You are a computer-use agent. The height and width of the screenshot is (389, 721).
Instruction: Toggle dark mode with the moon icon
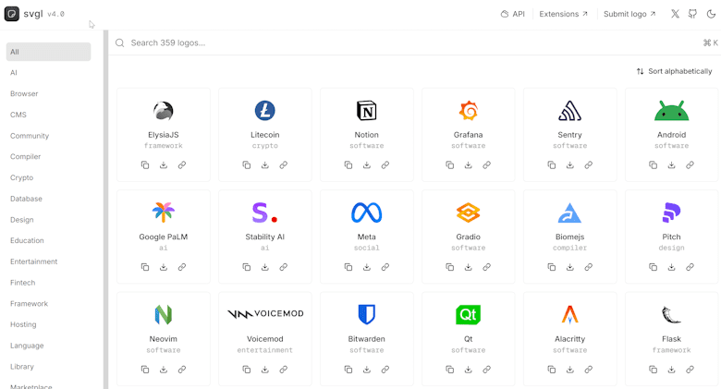711,14
